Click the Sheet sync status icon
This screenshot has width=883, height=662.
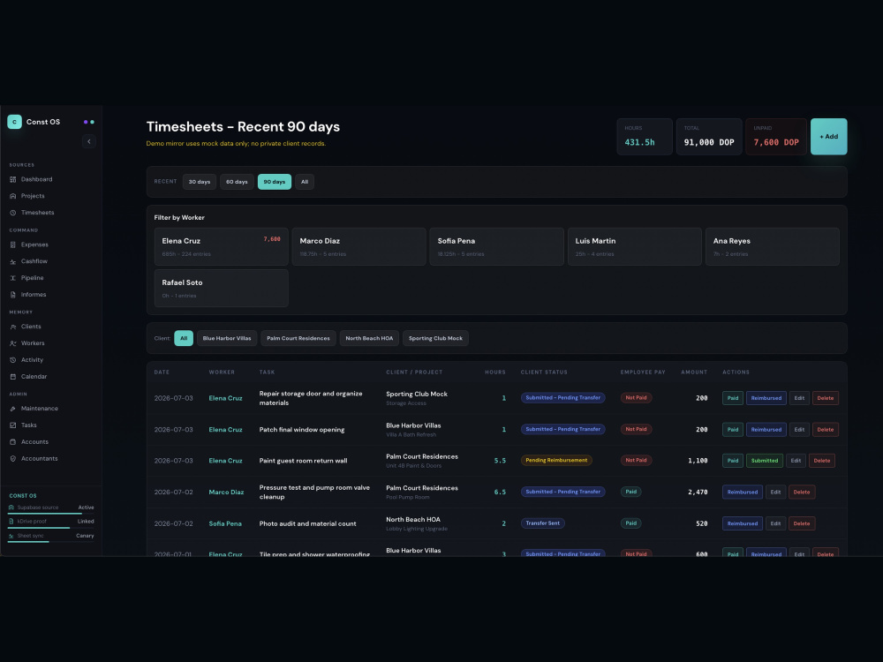click(x=11, y=536)
